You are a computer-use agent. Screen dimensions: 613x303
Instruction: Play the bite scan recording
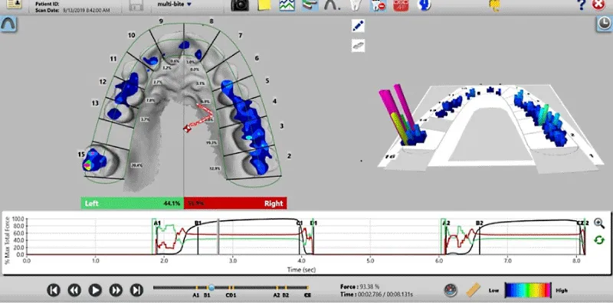click(95, 290)
